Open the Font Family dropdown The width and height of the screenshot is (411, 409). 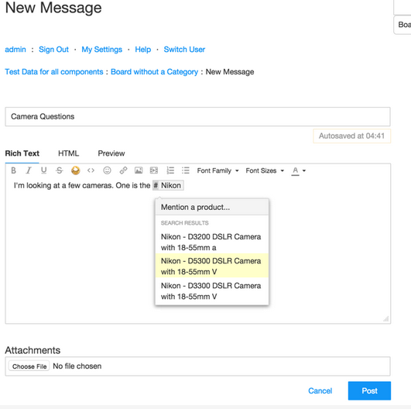click(x=217, y=170)
